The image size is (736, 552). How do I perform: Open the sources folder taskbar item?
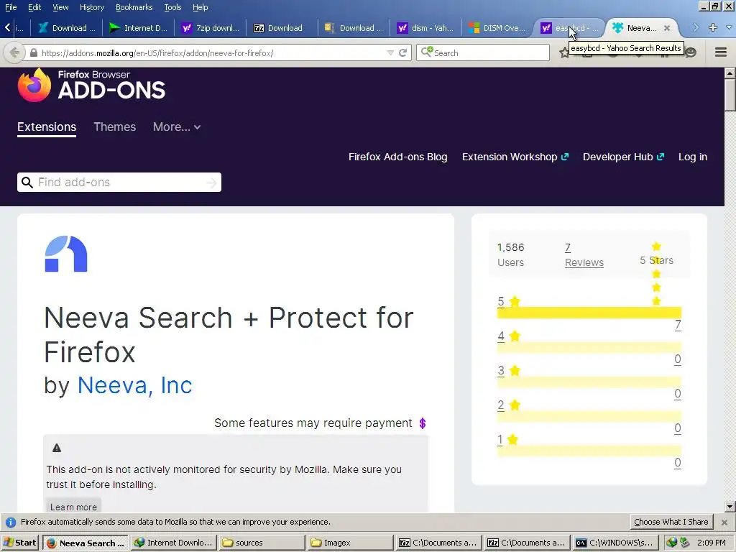pyautogui.click(x=262, y=543)
